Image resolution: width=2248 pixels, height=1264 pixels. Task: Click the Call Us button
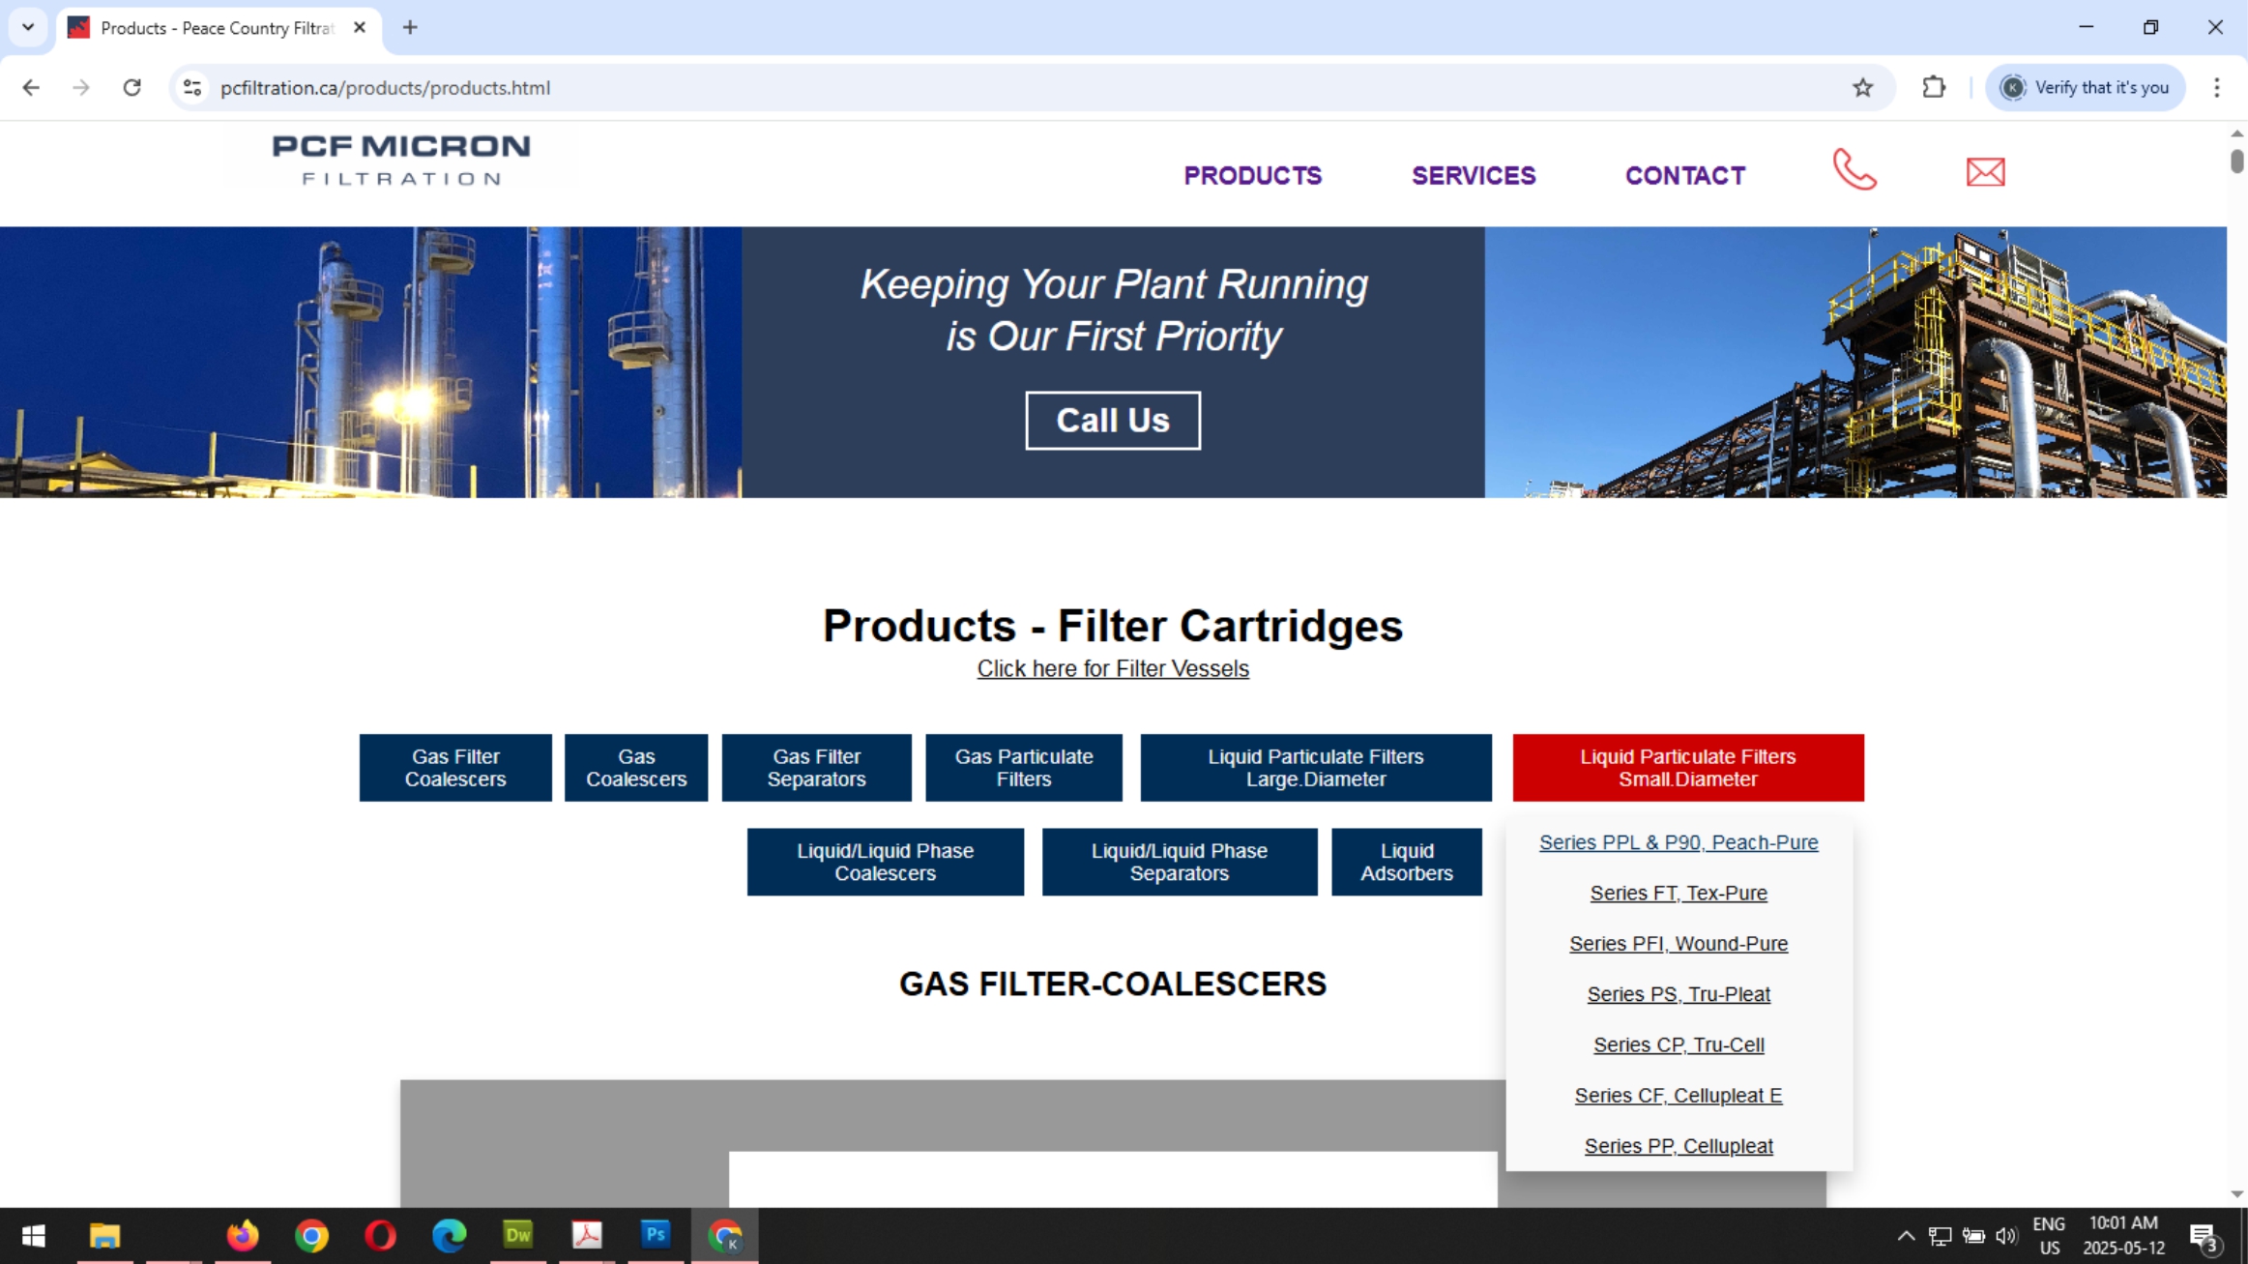[x=1112, y=420]
